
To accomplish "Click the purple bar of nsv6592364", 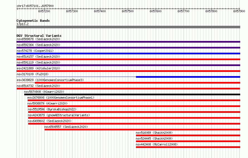I will click(x=128, y=48).
